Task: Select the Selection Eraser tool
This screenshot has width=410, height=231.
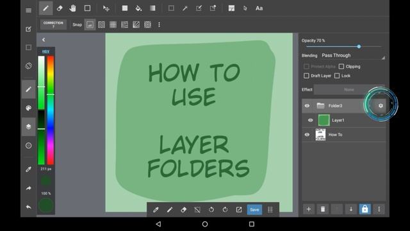Action: 213,8
